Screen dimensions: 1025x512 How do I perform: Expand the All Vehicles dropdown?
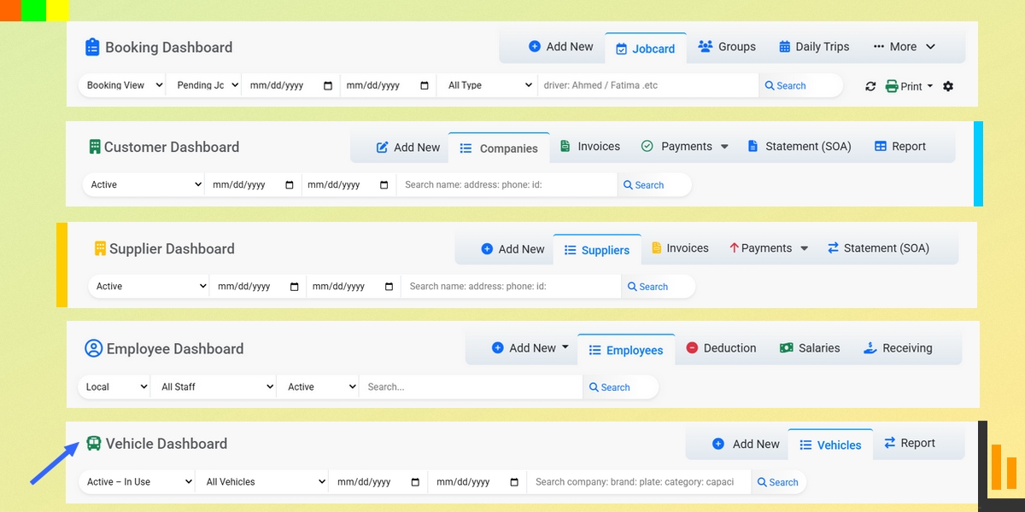point(261,481)
